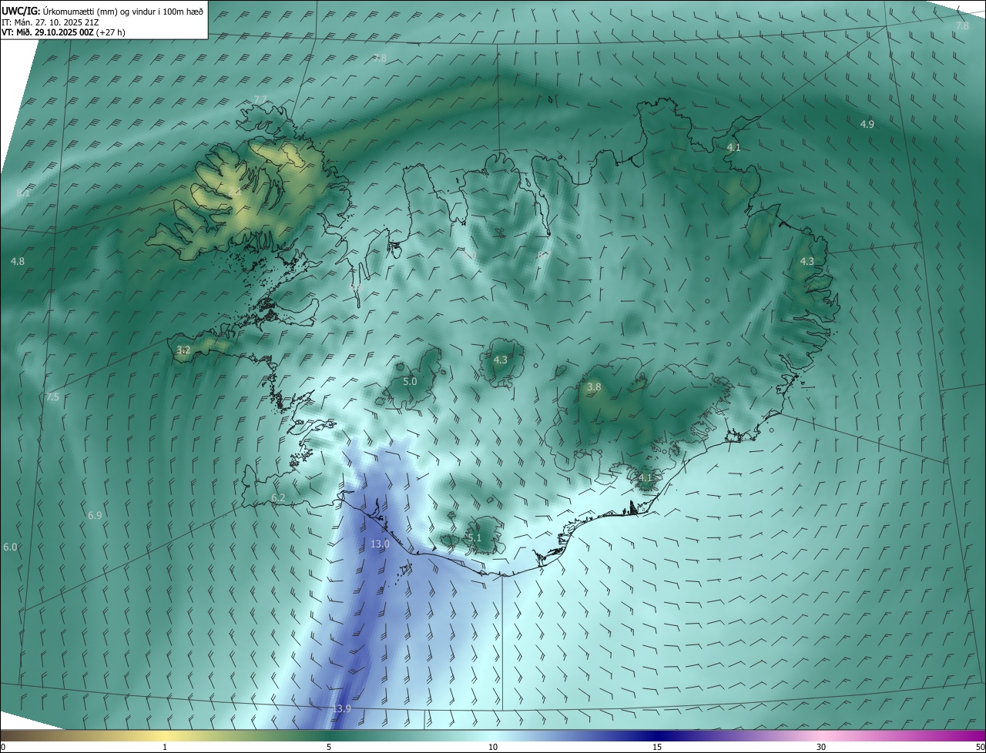Click the 5.1 value label
The width and height of the screenshot is (986, 753).
click(x=474, y=538)
